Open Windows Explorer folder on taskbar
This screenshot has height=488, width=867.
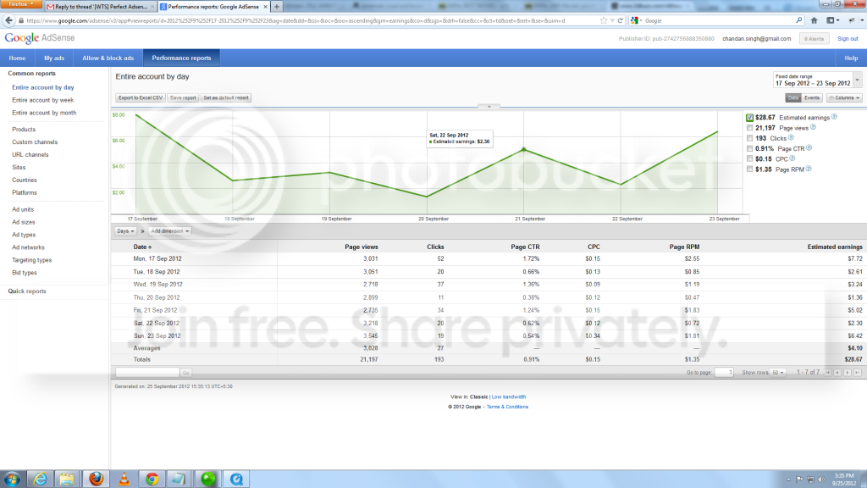67,479
